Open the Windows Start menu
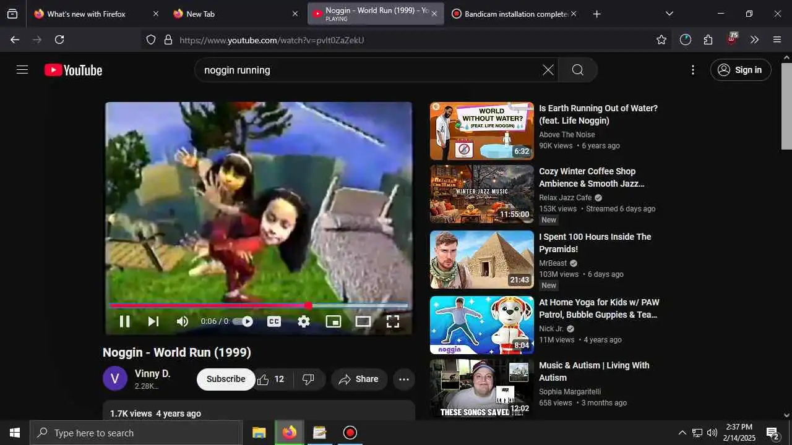Screen dimensions: 792x445 (x=15, y=433)
